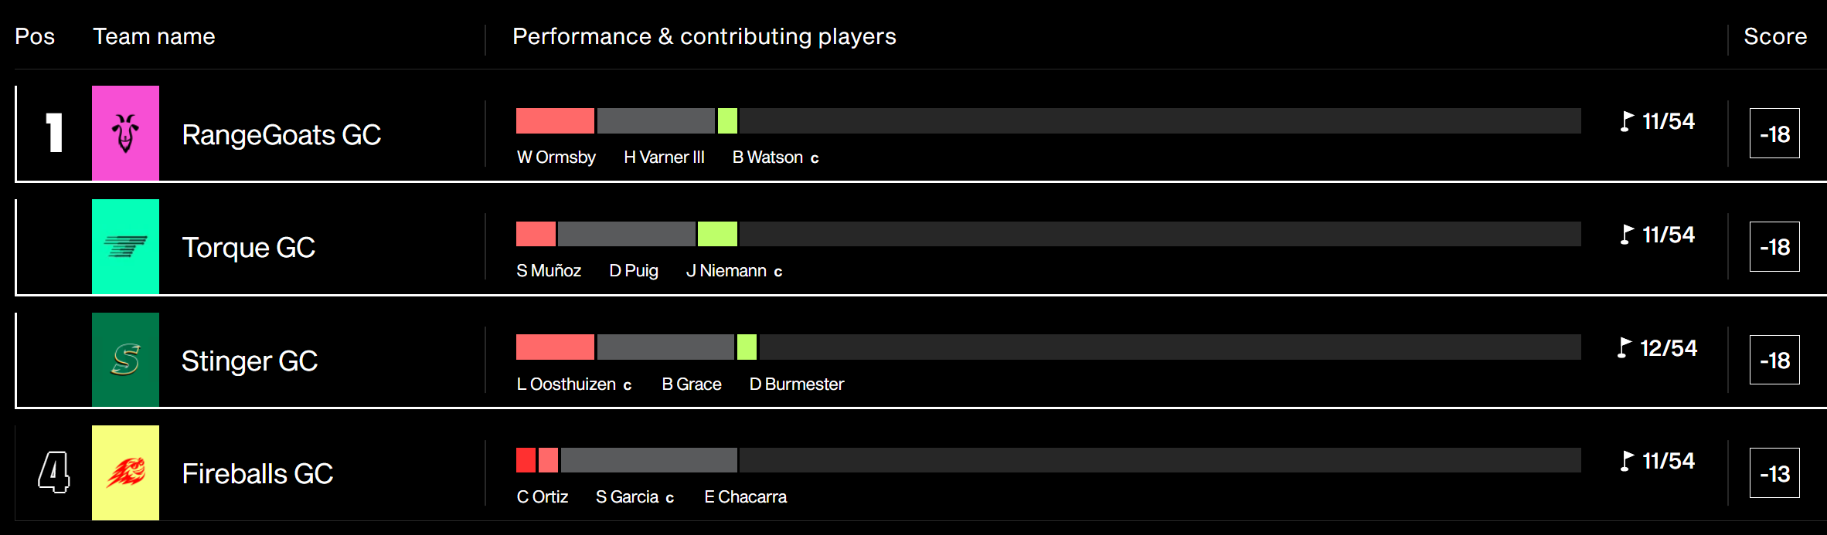Click the pink RangeGoats GC goat logo
1827x535 pixels.
125,133
